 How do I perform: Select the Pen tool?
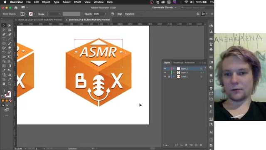click(x=4, y=34)
